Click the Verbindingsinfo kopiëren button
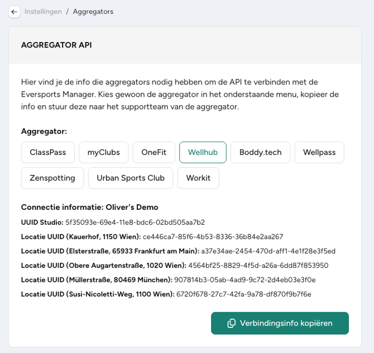Image resolution: width=374 pixels, height=353 pixels. pos(280,323)
